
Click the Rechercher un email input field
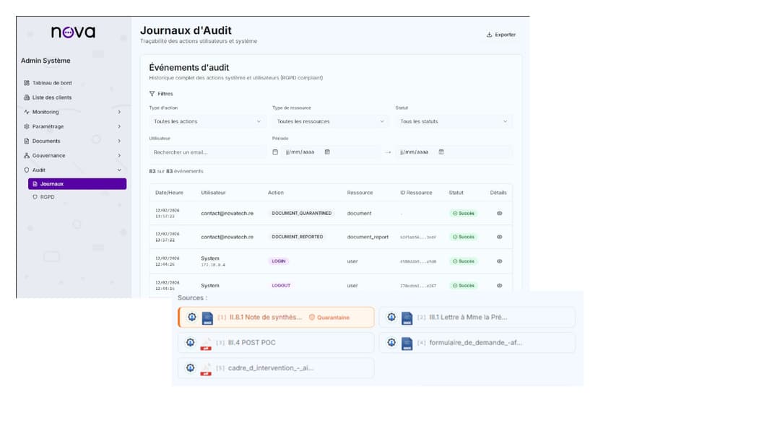point(206,152)
